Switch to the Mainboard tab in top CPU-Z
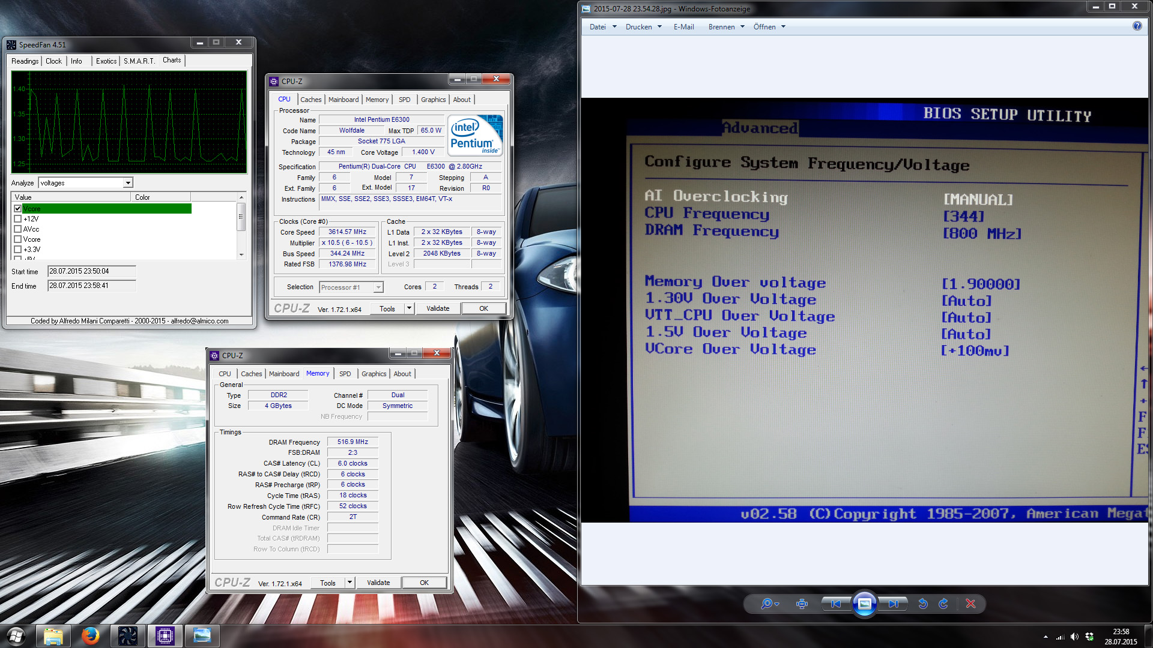 (x=343, y=100)
